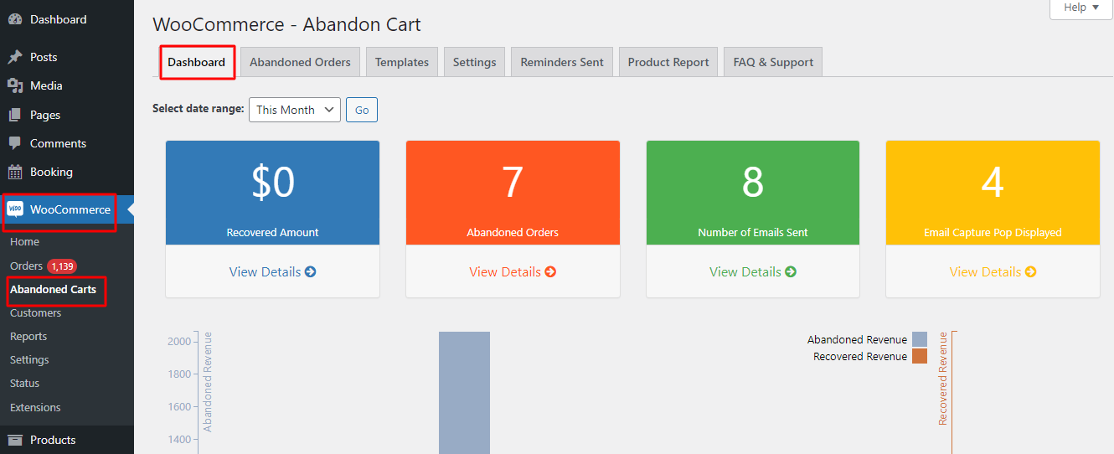Click the $0 Recovered Amount value
Viewport: 1114px width, 454px height.
tap(273, 182)
